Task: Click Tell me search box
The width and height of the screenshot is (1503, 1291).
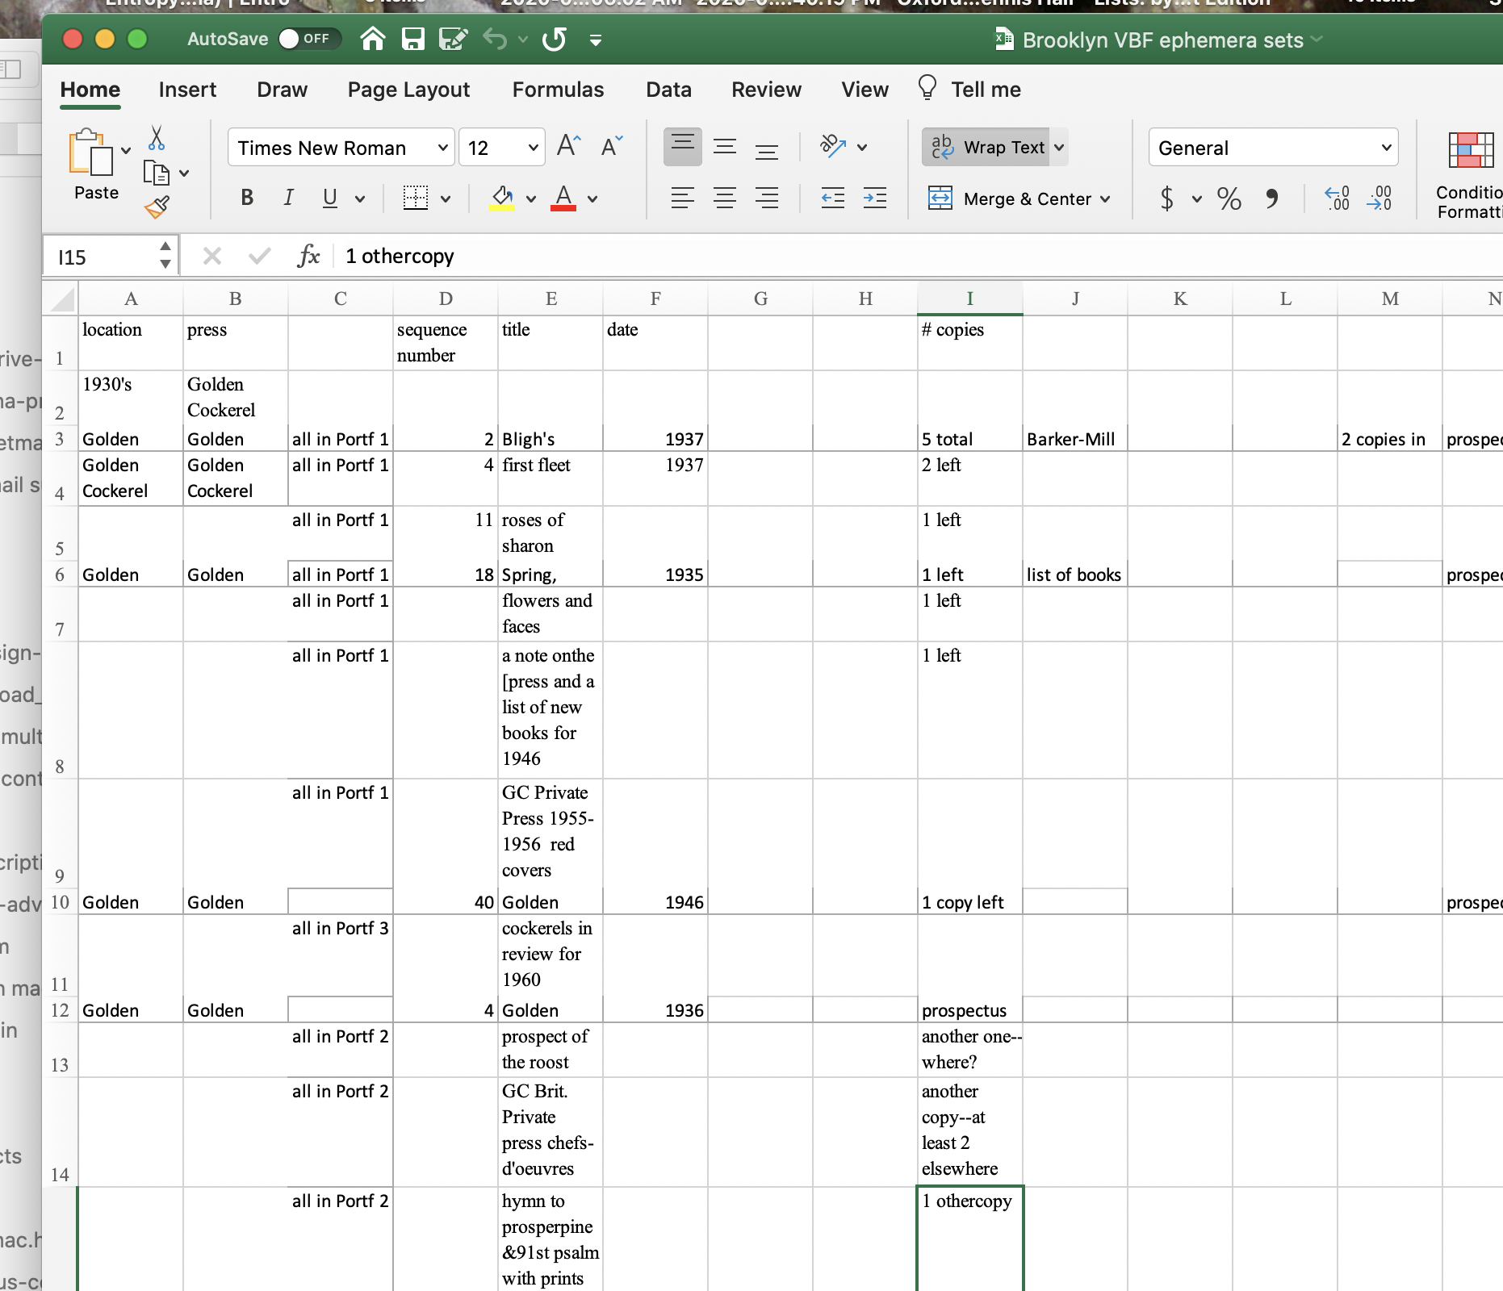Action: pyautogui.click(x=969, y=89)
